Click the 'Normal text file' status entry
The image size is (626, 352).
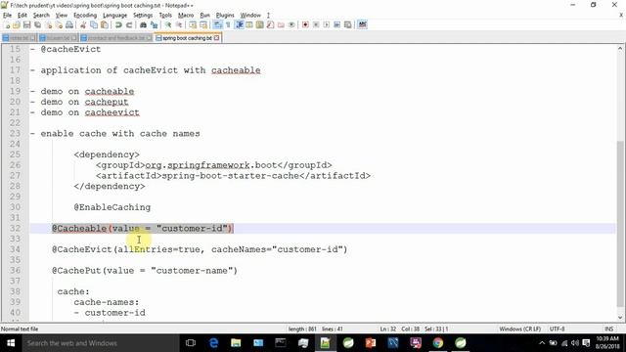coord(20,329)
